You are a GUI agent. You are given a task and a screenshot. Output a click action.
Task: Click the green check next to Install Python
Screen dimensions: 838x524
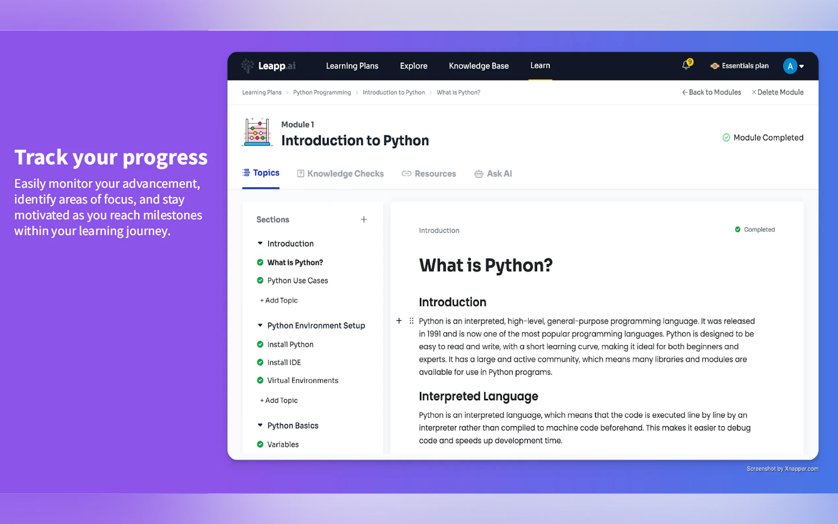click(x=260, y=344)
